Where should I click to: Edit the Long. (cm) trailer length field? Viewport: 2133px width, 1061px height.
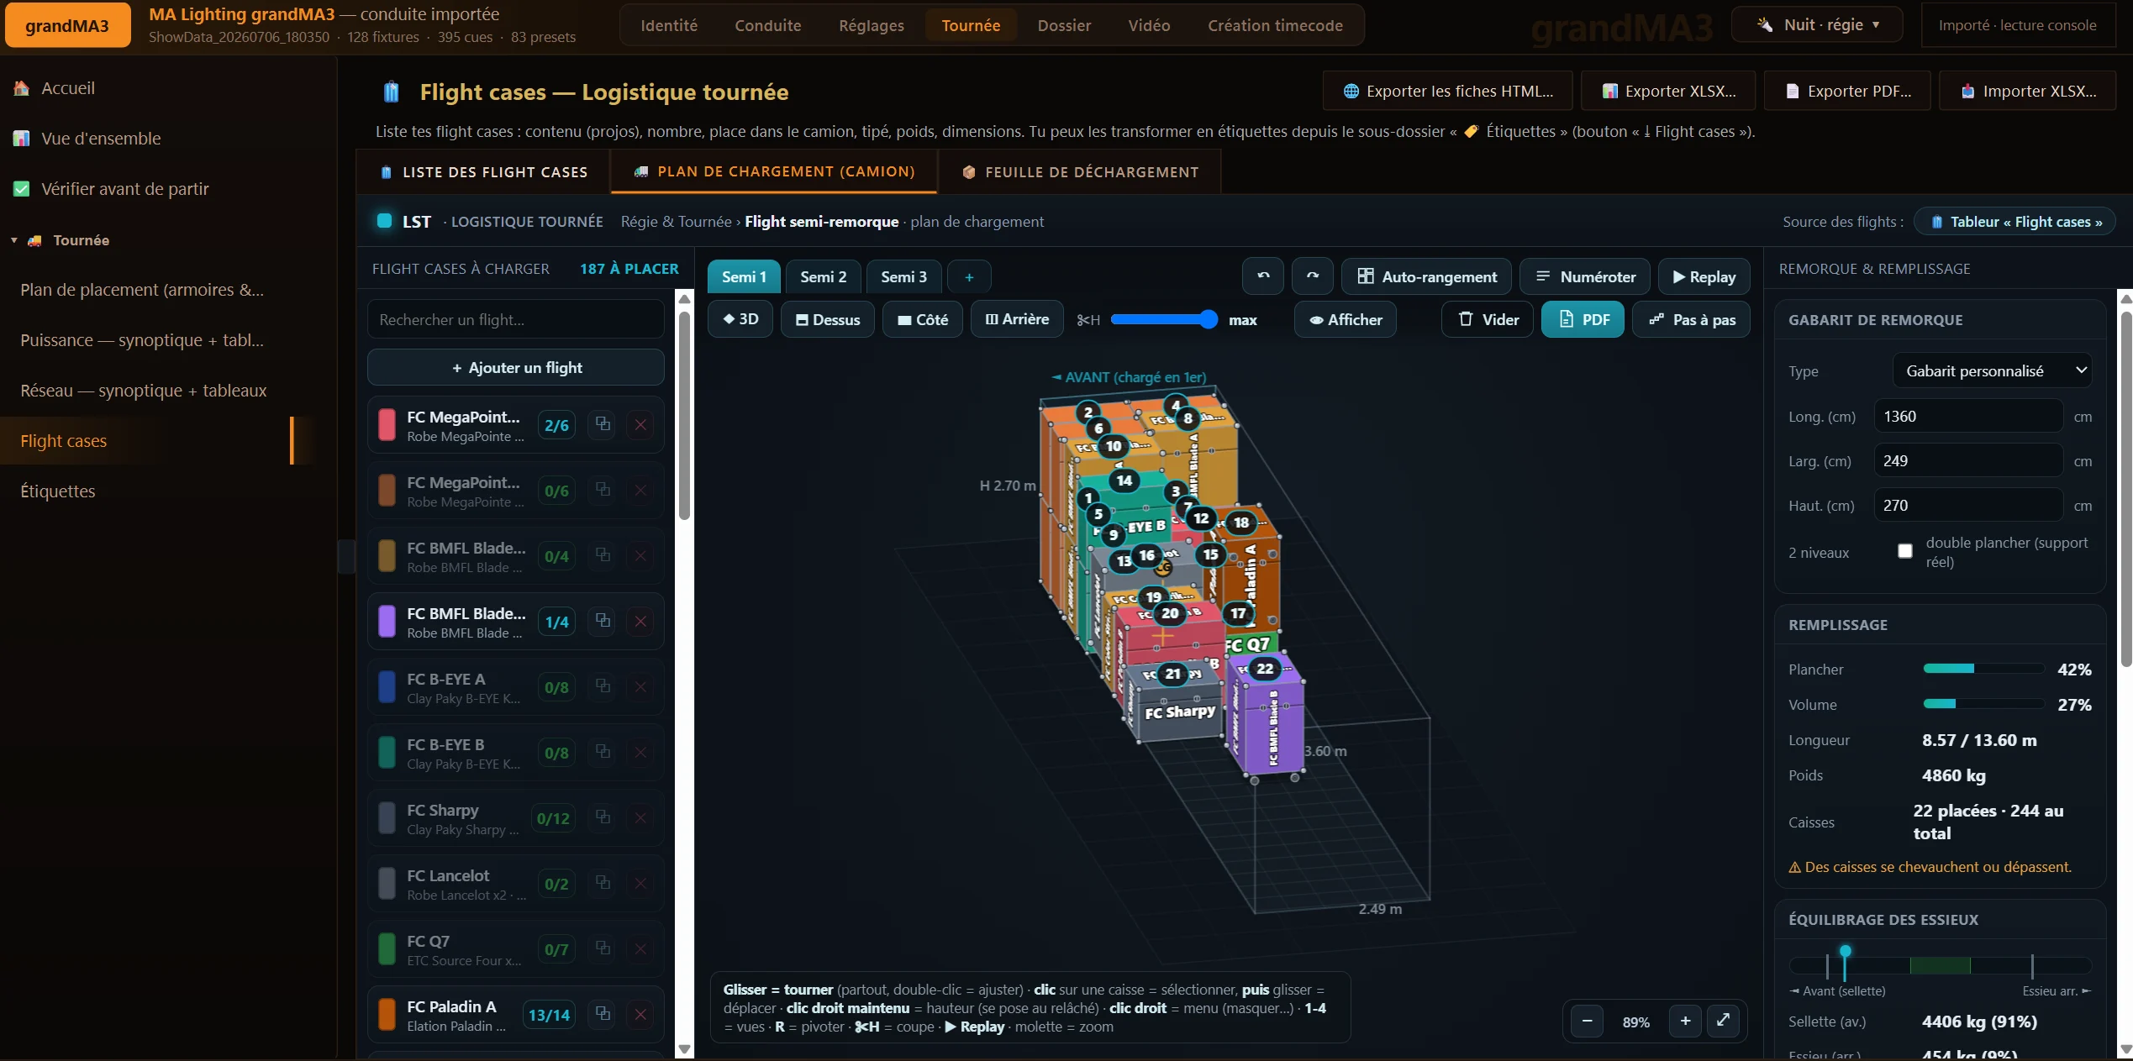(x=1967, y=416)
